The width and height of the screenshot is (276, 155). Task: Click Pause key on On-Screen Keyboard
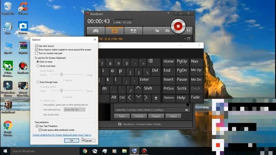(182, 81)
